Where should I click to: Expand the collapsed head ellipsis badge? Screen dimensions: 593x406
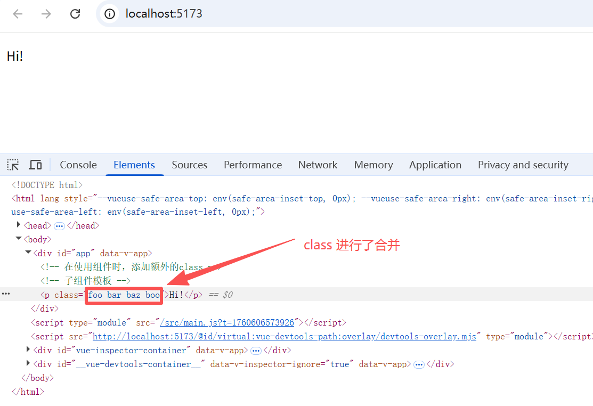(x=59, y=226)
